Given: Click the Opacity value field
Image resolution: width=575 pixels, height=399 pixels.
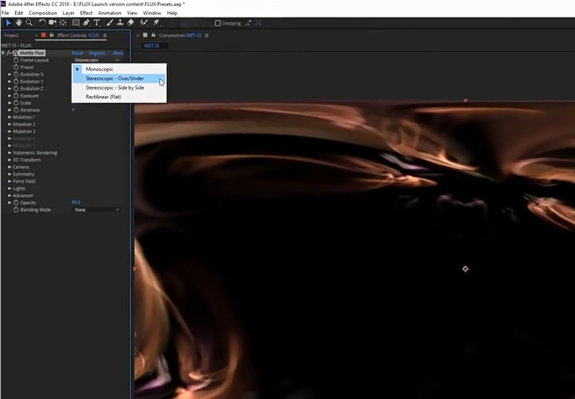Looking at the screenshot, I should (76, 203).
